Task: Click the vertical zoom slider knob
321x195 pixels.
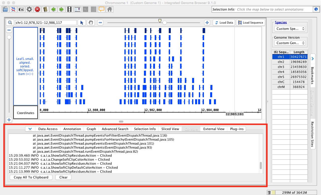Action: coord(9,37)
